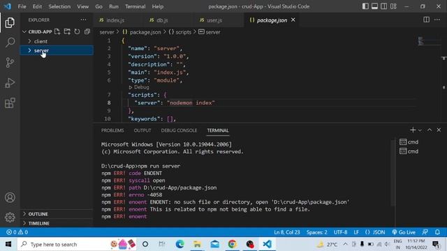Image resolution: width=447 pixels, height=251 pixels.
Task: Split the editor to the right
Action: click(426, 20)
